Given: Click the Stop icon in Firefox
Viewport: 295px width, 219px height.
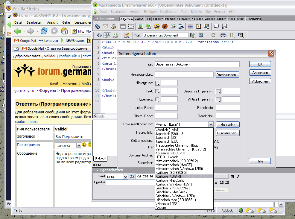Looking at the screenshot, I should [x=54, y=31].
